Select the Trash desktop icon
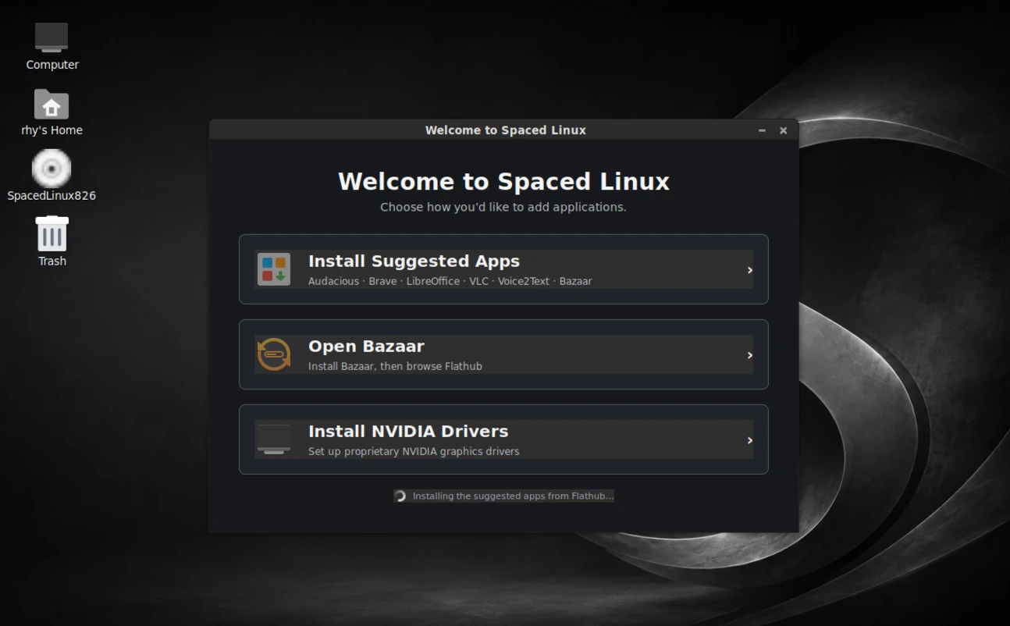 (52, 233)
